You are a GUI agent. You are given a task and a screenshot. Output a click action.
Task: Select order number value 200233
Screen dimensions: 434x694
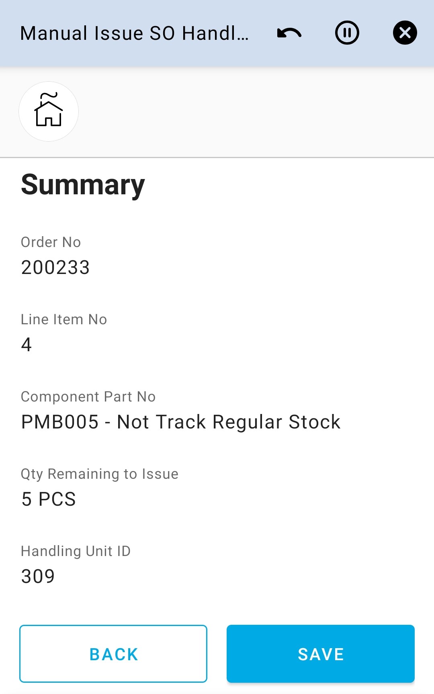coord(55,268)
